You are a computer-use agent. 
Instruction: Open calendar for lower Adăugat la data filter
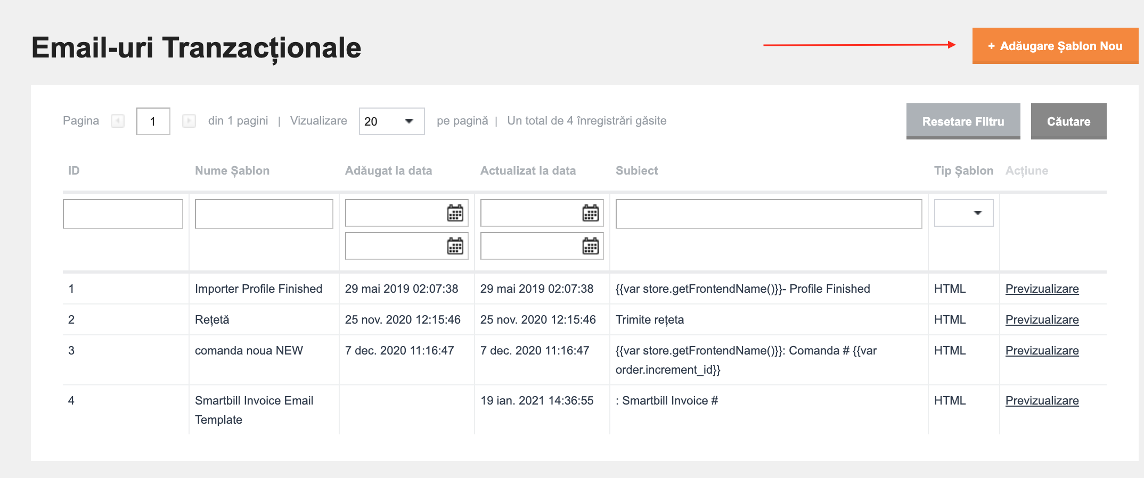pyautogui.click(x=455, y=246)
